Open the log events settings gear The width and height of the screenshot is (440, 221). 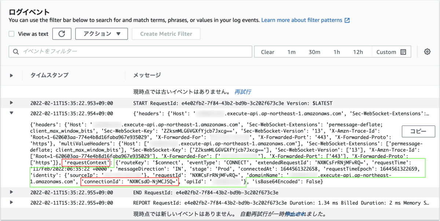(x=427, y=52)
